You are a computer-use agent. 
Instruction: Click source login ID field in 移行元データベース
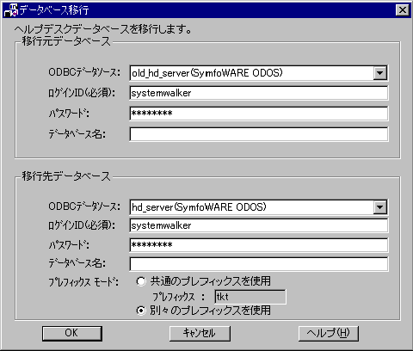pos(259,93)
